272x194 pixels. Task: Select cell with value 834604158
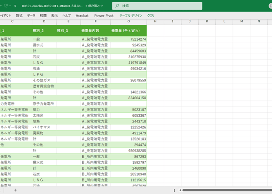[129, 98]
